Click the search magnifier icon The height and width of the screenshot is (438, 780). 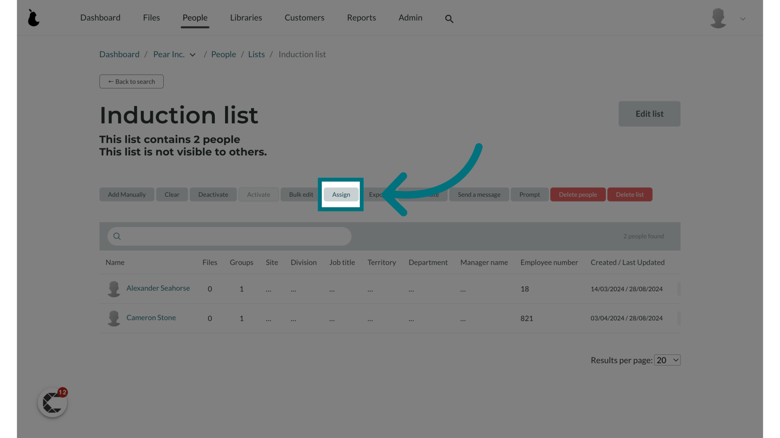coord(449,19)
